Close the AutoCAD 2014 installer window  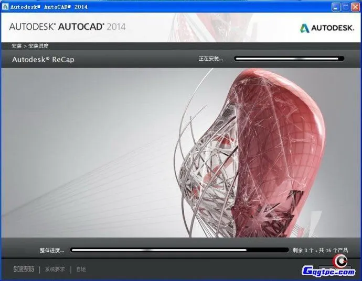355,7
